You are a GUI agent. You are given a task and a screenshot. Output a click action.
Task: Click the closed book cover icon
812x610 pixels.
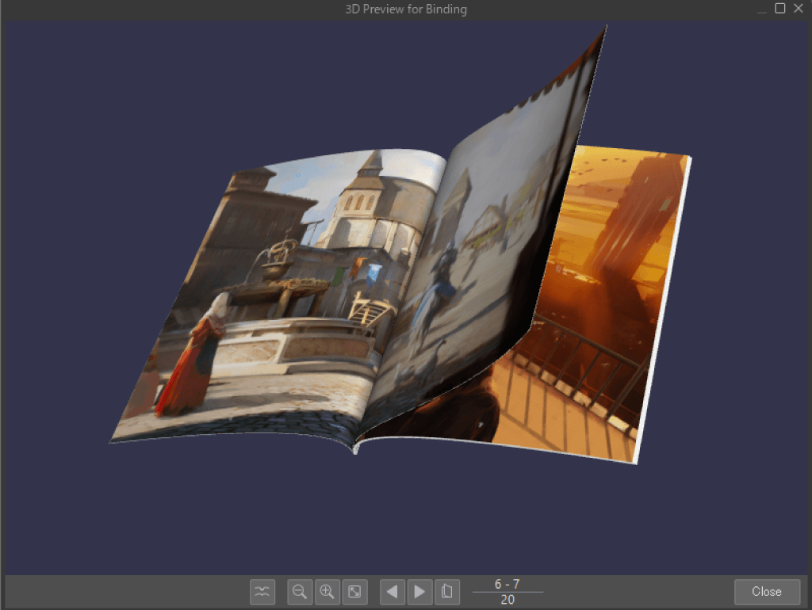tap(447, 591)
